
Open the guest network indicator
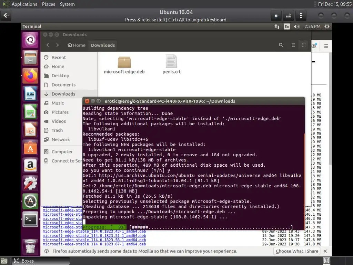pyautogui.click(x=277, y=27)
